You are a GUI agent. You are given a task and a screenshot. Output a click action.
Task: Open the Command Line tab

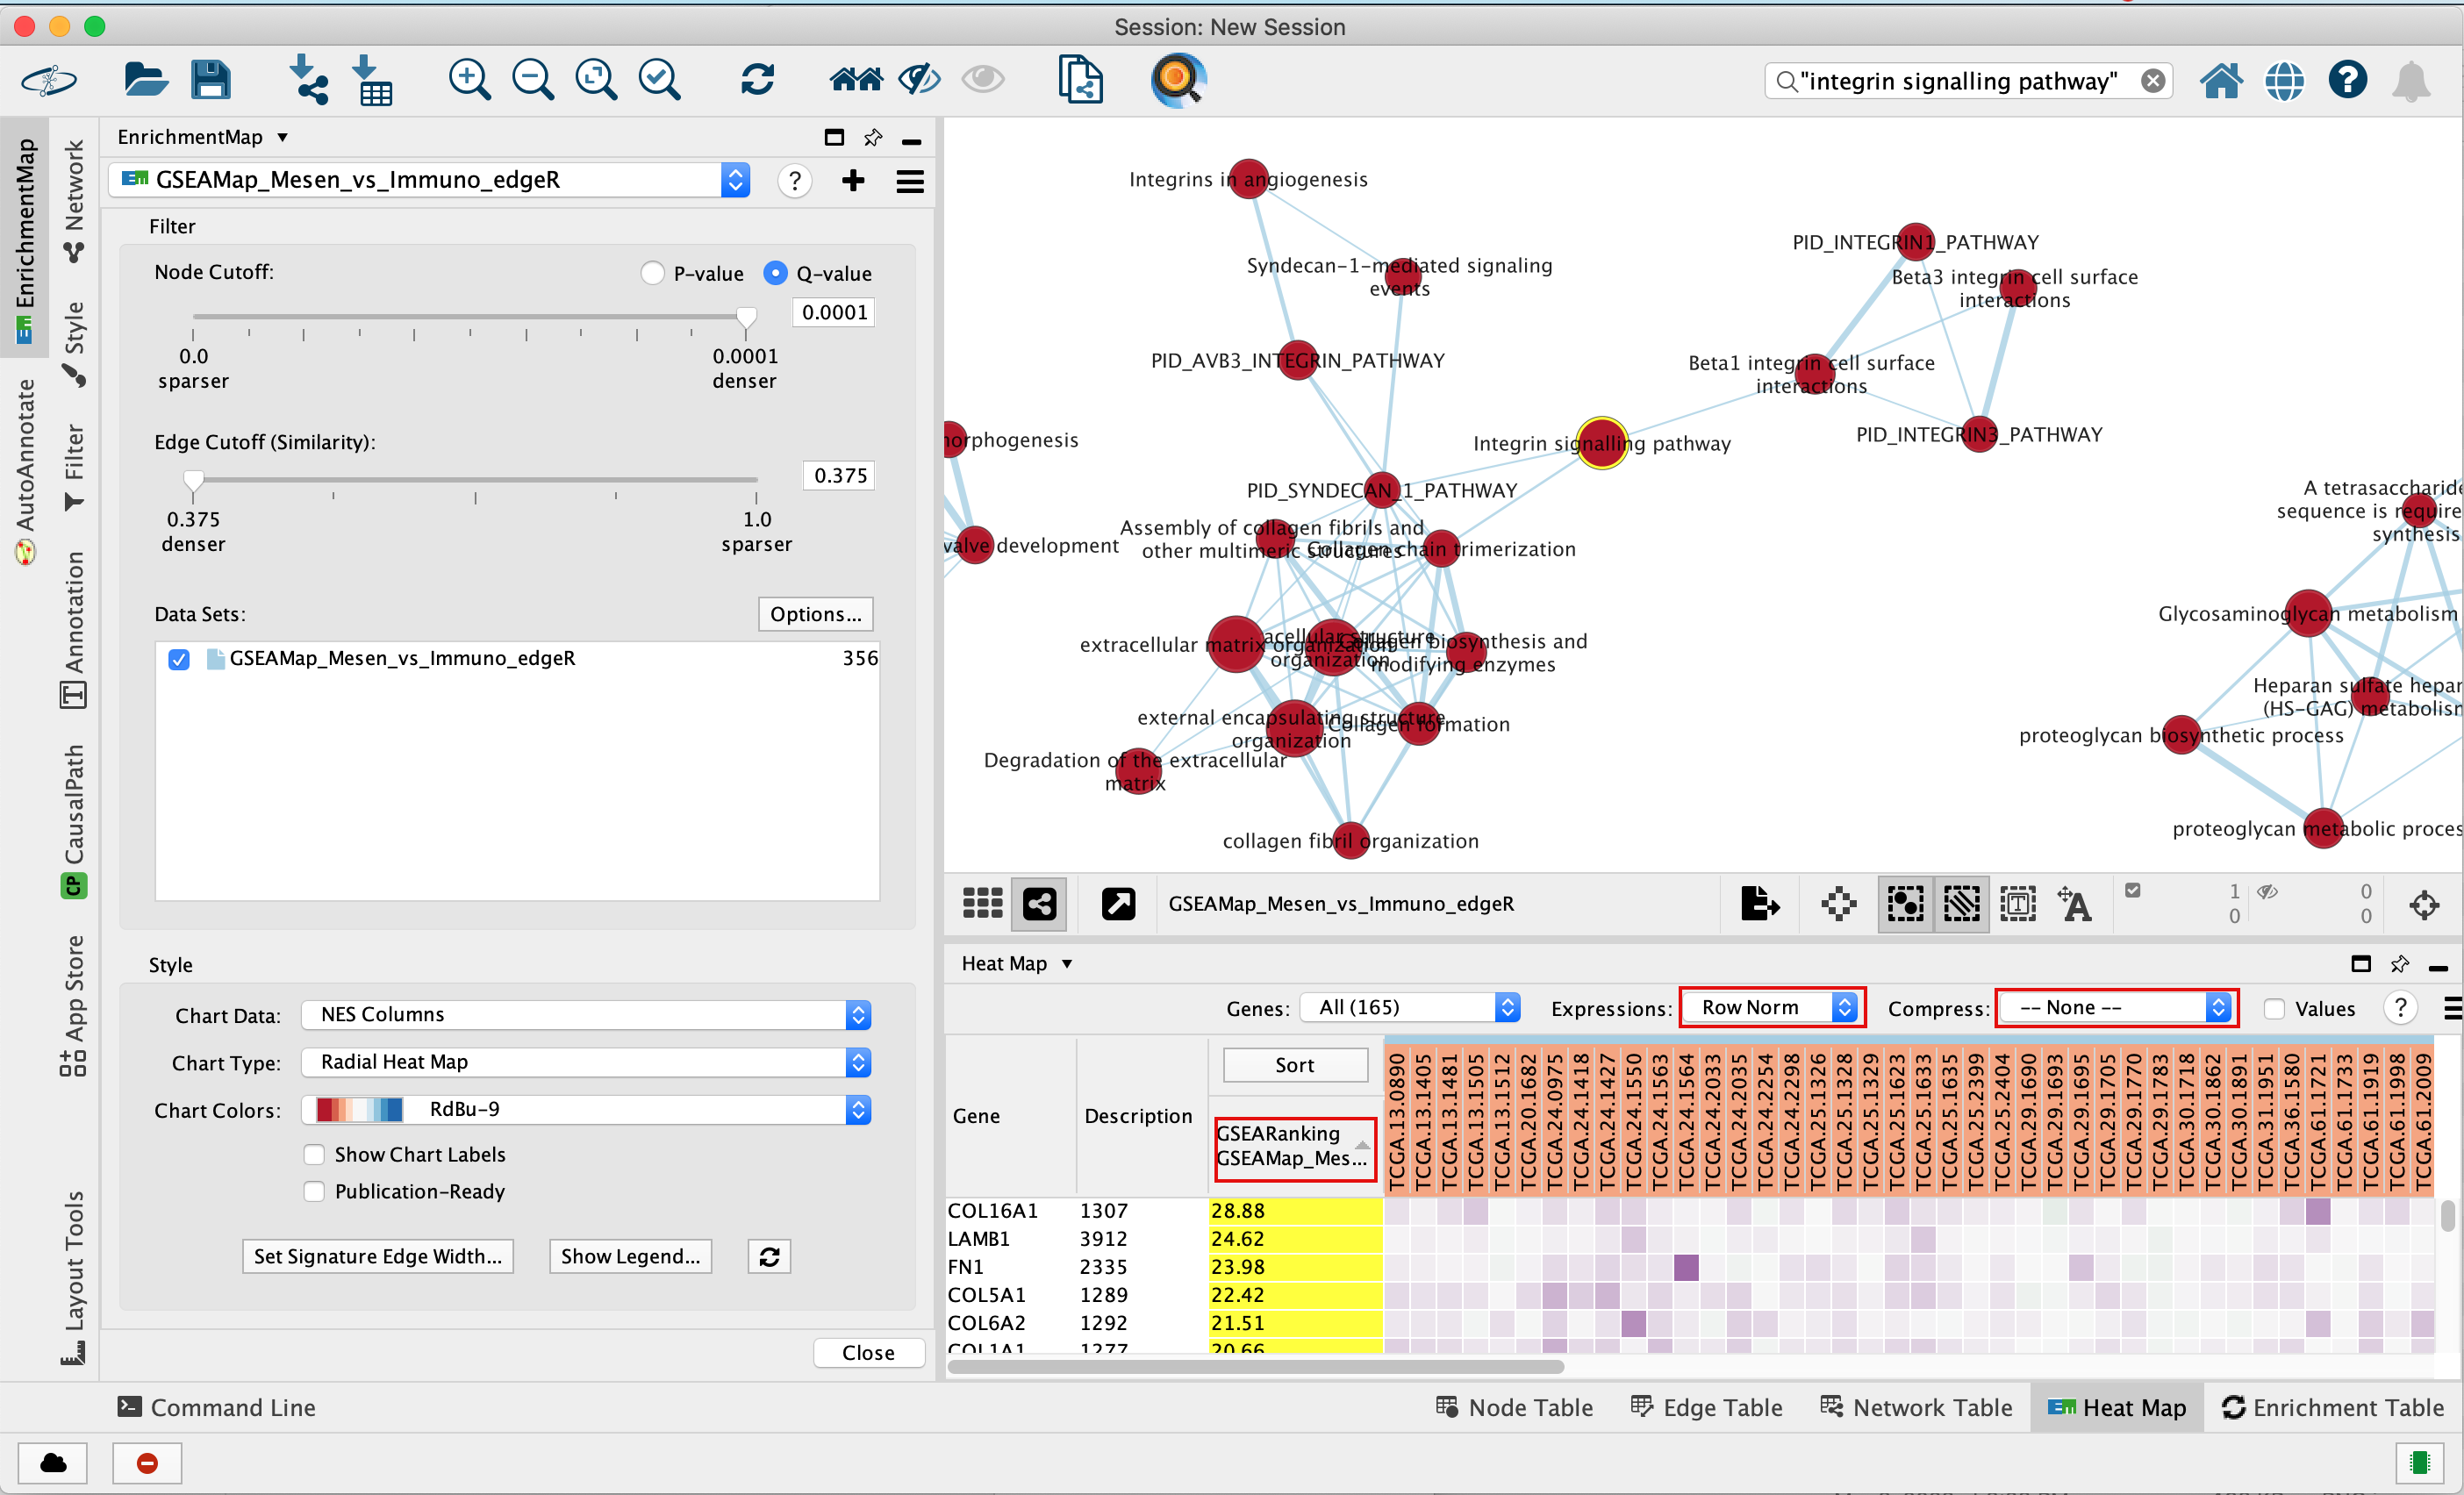pos(216,1408)
